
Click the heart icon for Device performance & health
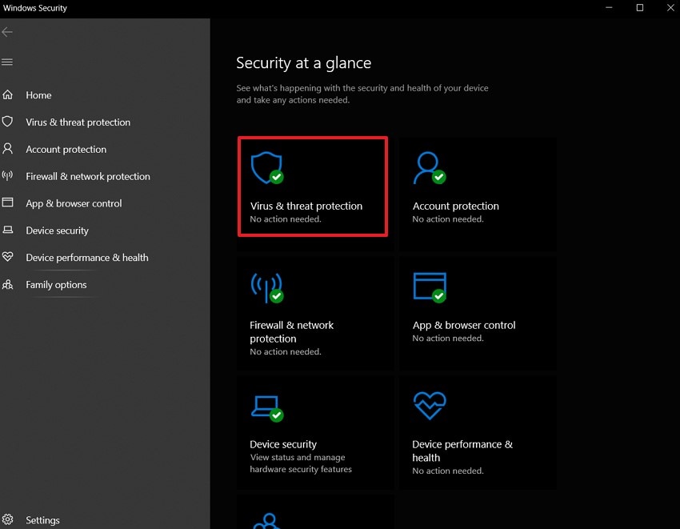pyautogui.click(x=8, y=258)
